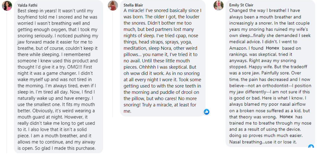Image resolution: width=324 pixels, height=154 pixels.
Task: Click "A miracle!" at start of Stella's comment
Action: coord(134,11)
